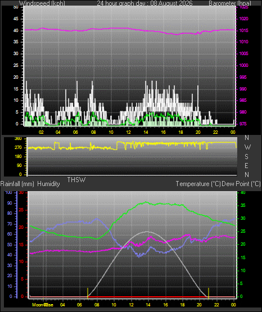Click the THSW label
Screen dimensions: 262x312
76,180
